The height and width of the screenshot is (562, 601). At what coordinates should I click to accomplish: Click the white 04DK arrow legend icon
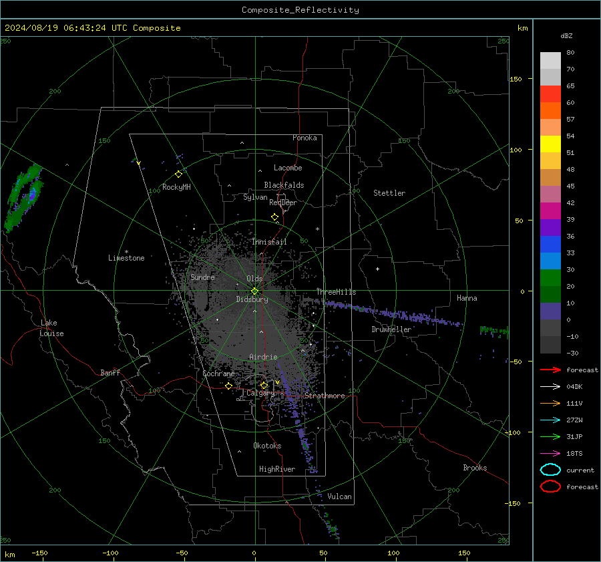pyautogui.click(x=550, y=386)
